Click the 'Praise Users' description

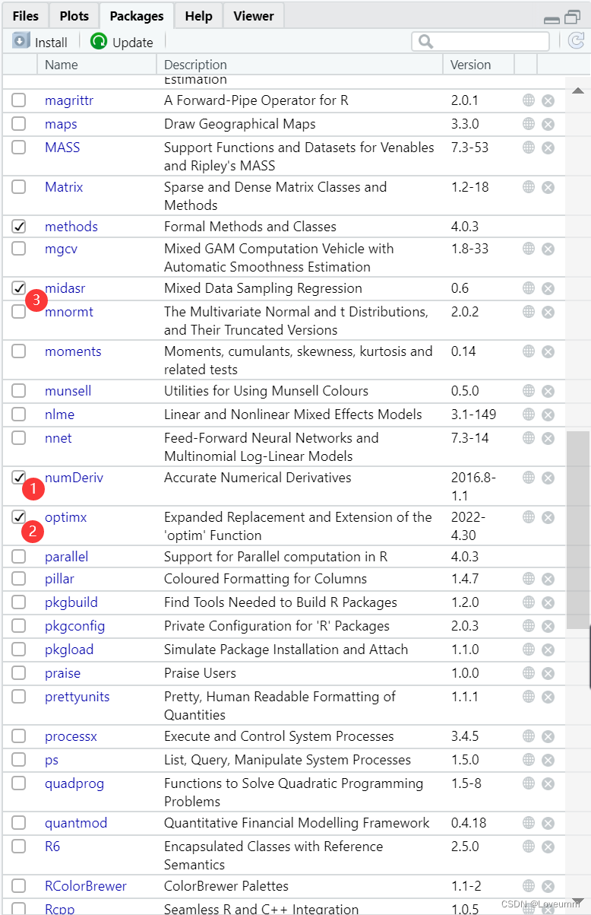point(200,673)
